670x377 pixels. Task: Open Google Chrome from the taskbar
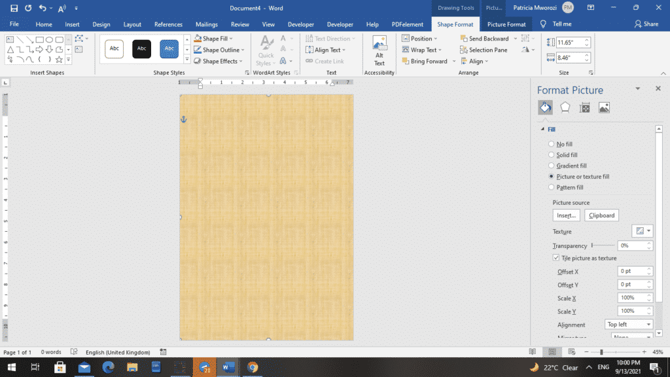pos(252,367)
